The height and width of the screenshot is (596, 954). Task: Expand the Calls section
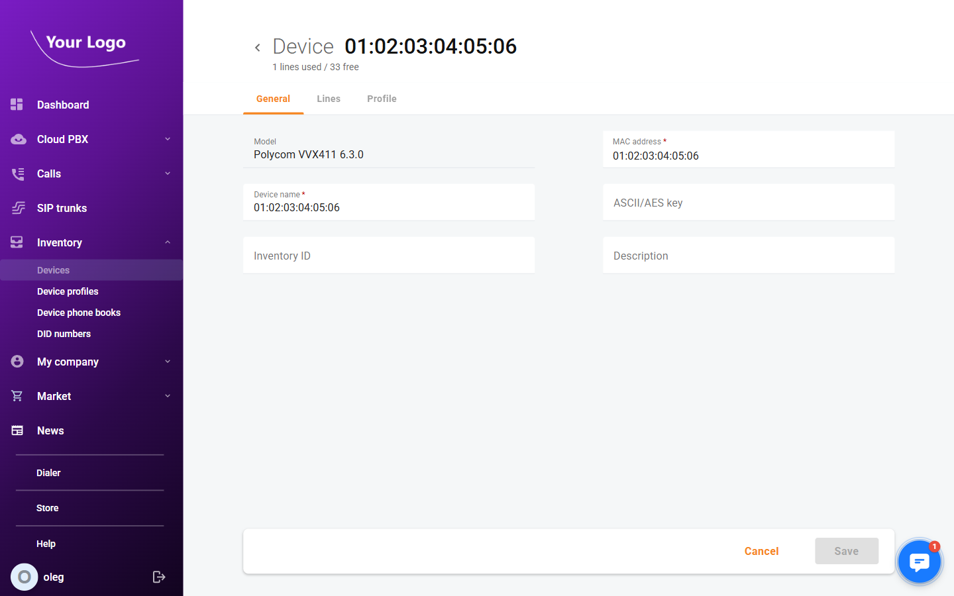pyautogui.click(x=168, y=174)
